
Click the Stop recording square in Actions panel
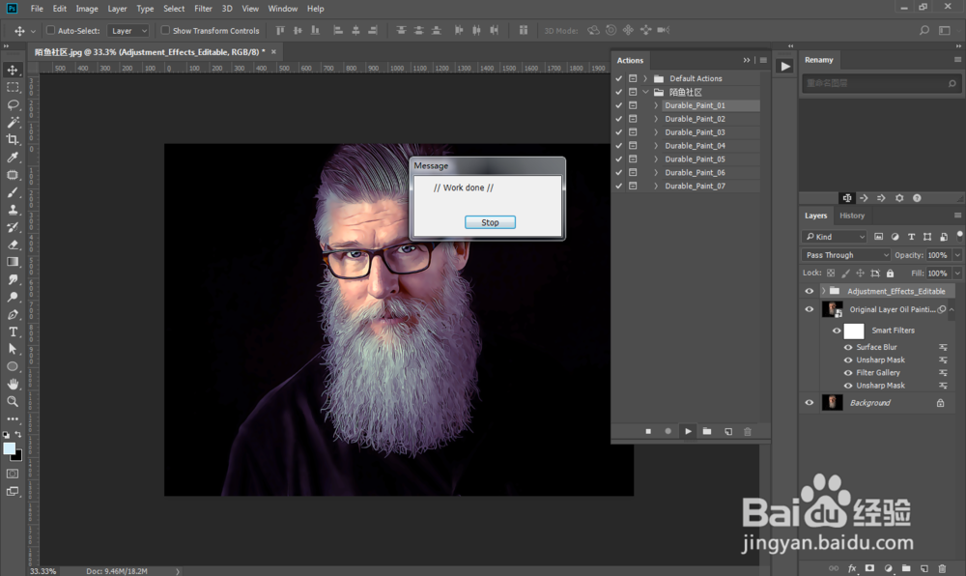[648, 431]
